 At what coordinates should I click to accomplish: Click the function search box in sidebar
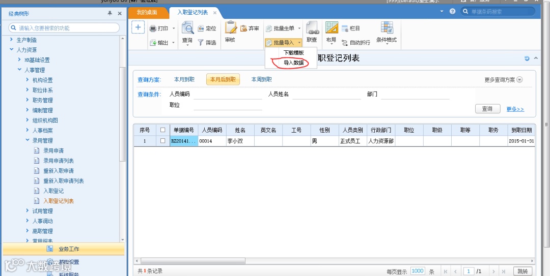click(x=64, y=27)
